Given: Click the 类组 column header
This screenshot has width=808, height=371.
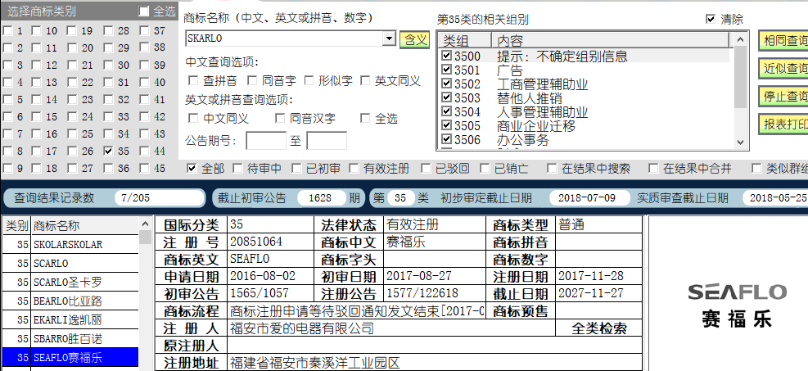Looking at the screenshot, I should [x=465, y=40].
